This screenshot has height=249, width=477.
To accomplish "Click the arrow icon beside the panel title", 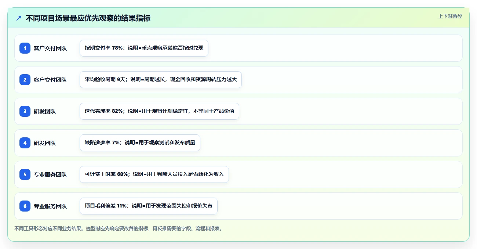I will [19, 18].
